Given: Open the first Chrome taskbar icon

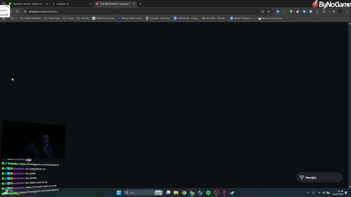Looking at the screenshot, I should click(184, 193).
